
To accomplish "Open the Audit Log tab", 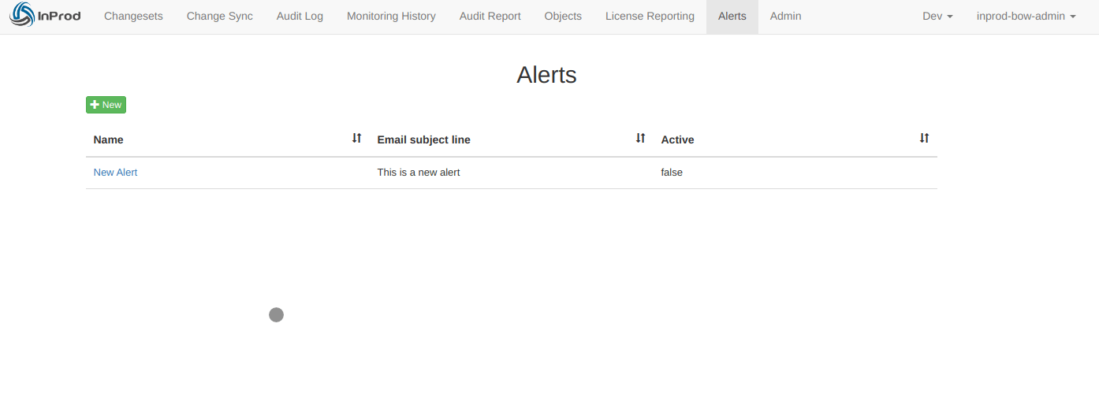I will coord(300,17).
